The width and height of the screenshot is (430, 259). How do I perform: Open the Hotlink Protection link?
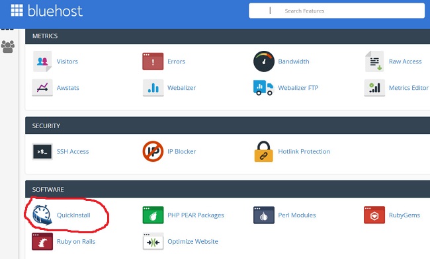[304, 151]
